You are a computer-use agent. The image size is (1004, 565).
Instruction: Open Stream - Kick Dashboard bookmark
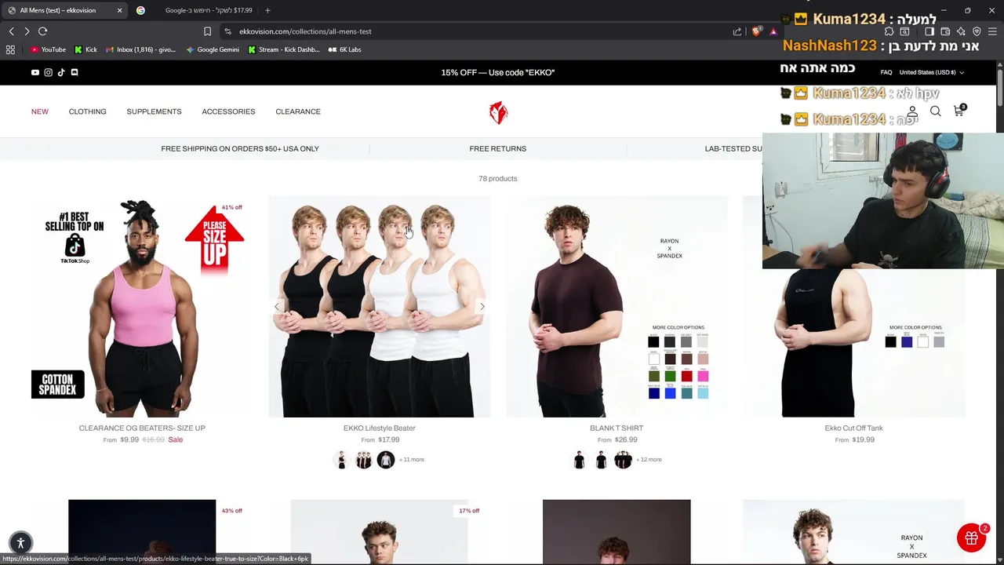[x=283, y=49]
